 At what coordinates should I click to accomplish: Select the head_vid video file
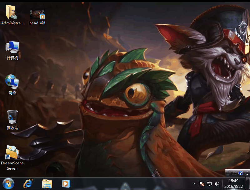[x=37, y=14]
